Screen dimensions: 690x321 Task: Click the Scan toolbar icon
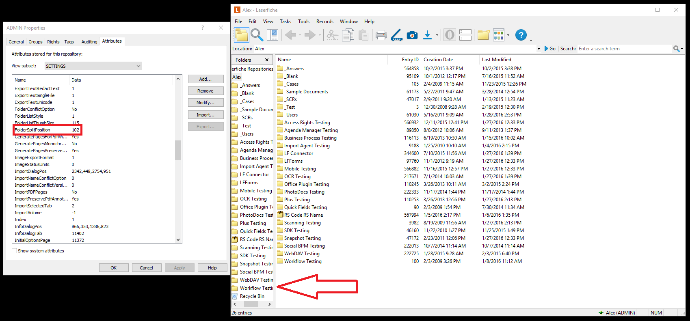tap(396, 35)
